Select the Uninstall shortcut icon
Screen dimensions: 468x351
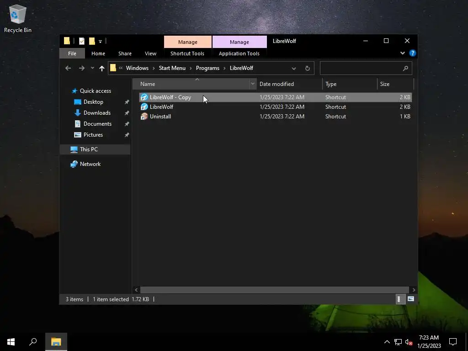click(144, 117)
